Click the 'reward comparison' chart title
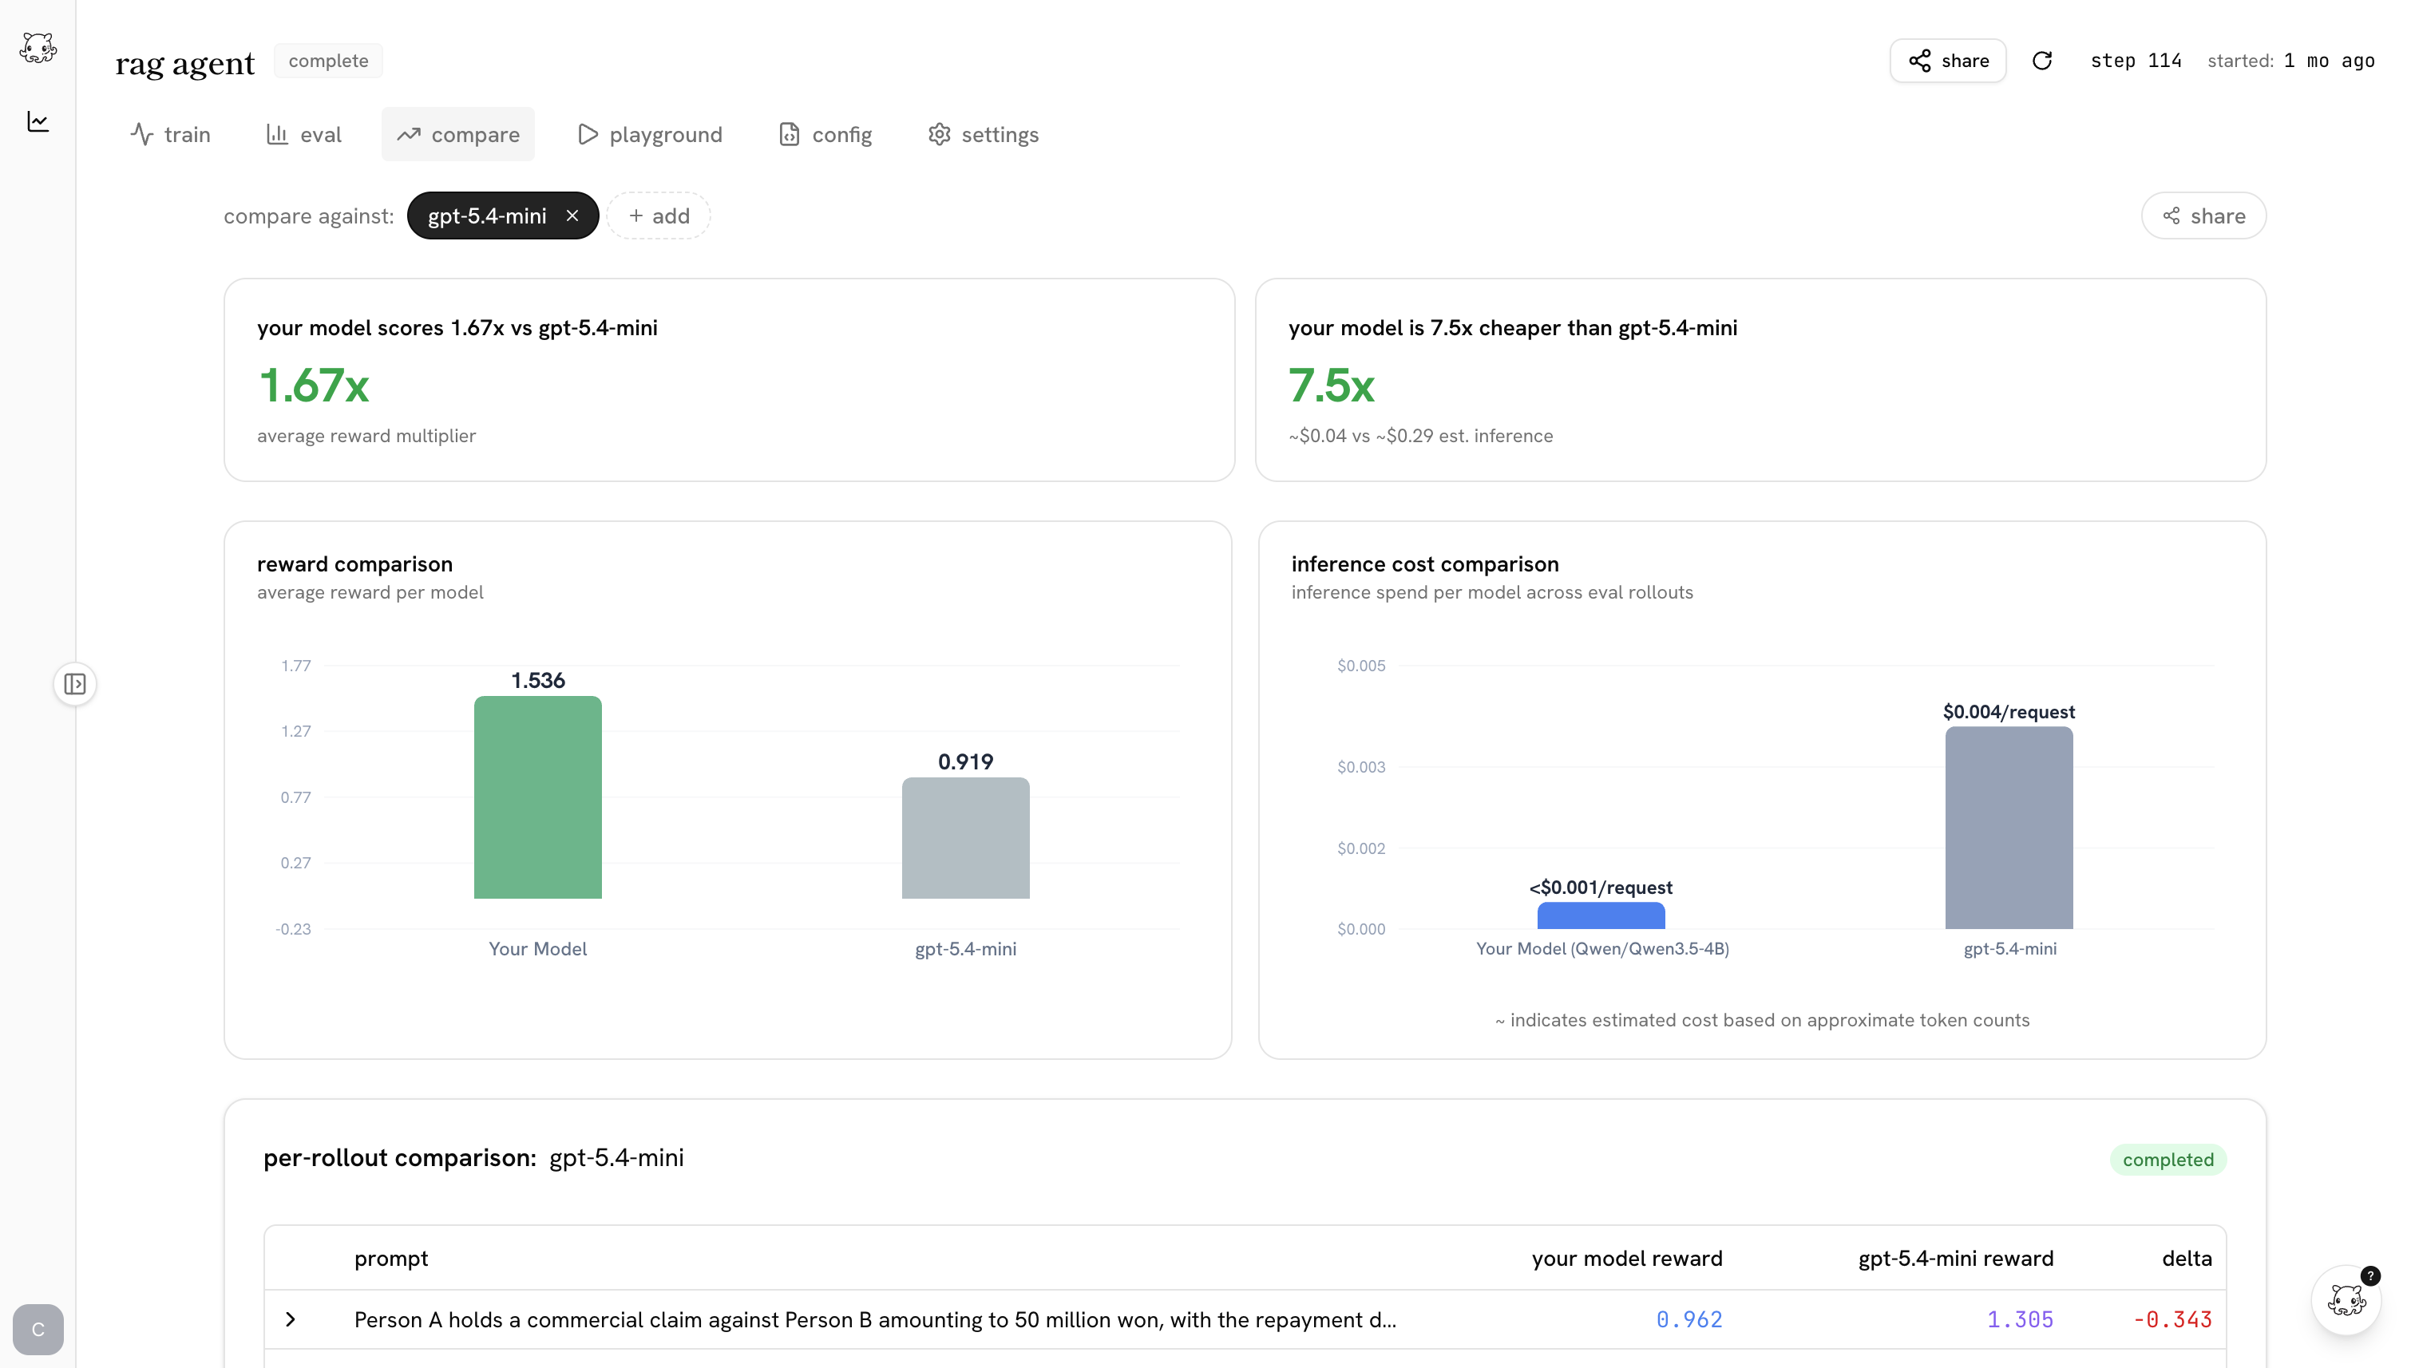The height and width of the screenshot is (1368, 2411). [355, 563]
